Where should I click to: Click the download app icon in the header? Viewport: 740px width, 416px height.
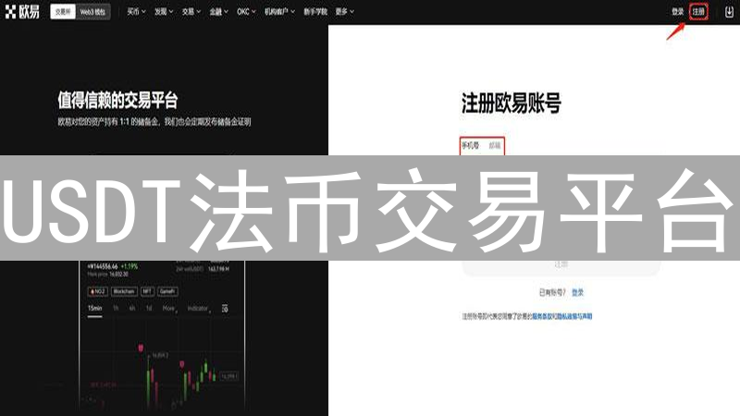coord(729,12)
